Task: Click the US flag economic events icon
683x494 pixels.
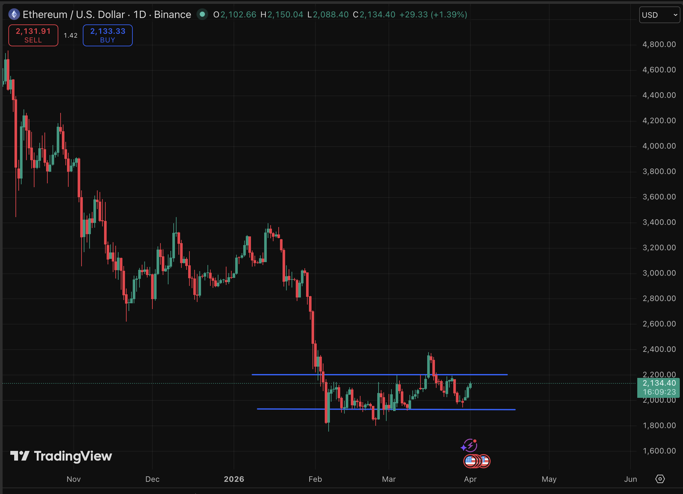Action: pyautogui.click(x=477, y=461)
